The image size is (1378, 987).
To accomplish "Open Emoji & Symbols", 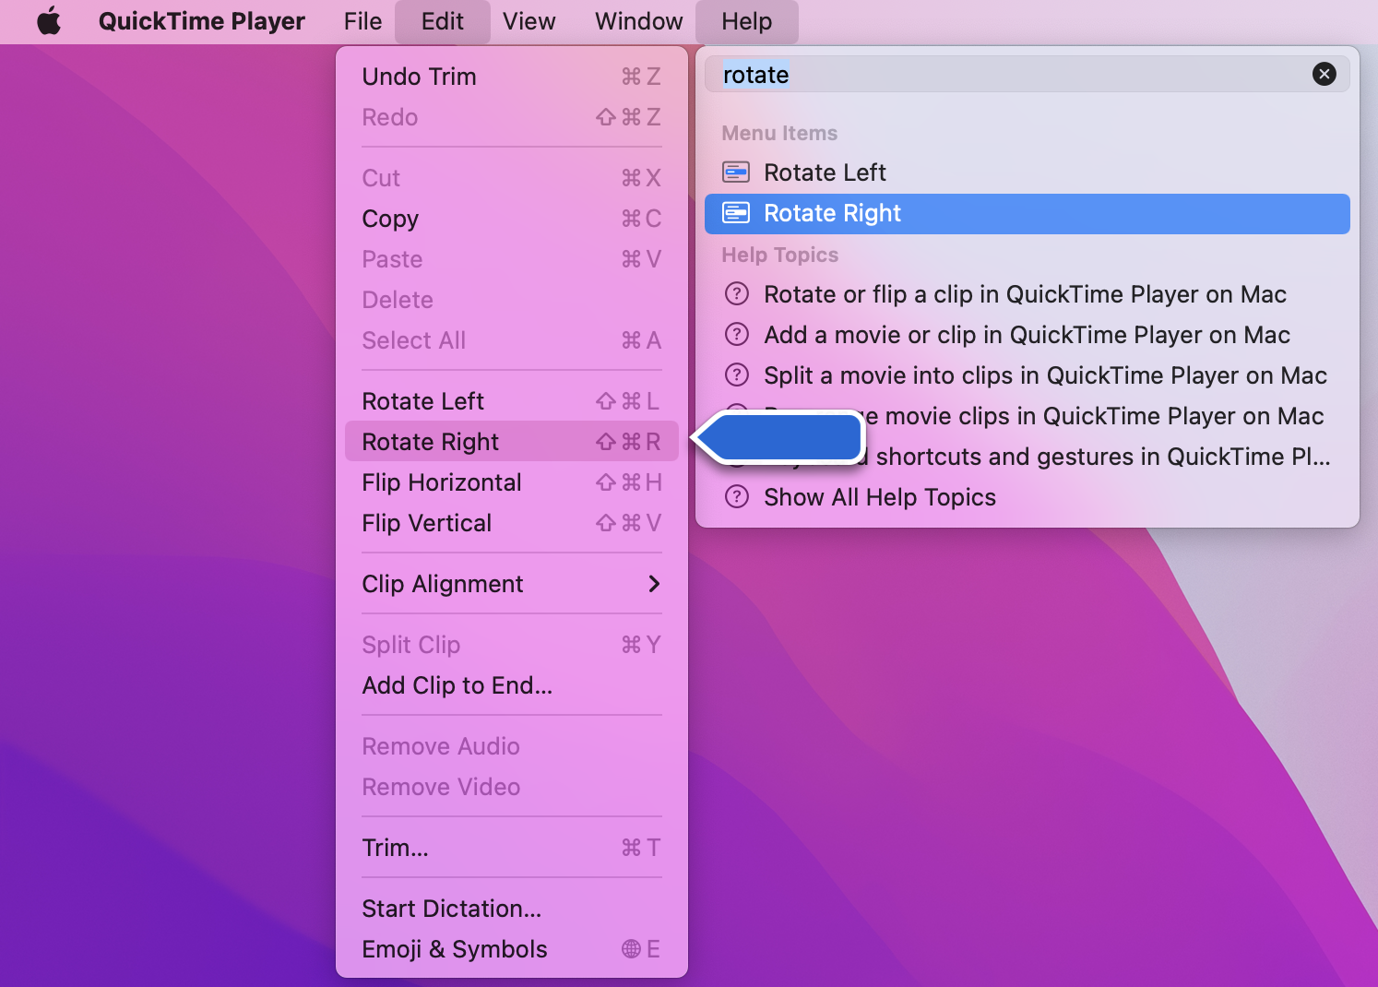I will (x=512, y=949).
